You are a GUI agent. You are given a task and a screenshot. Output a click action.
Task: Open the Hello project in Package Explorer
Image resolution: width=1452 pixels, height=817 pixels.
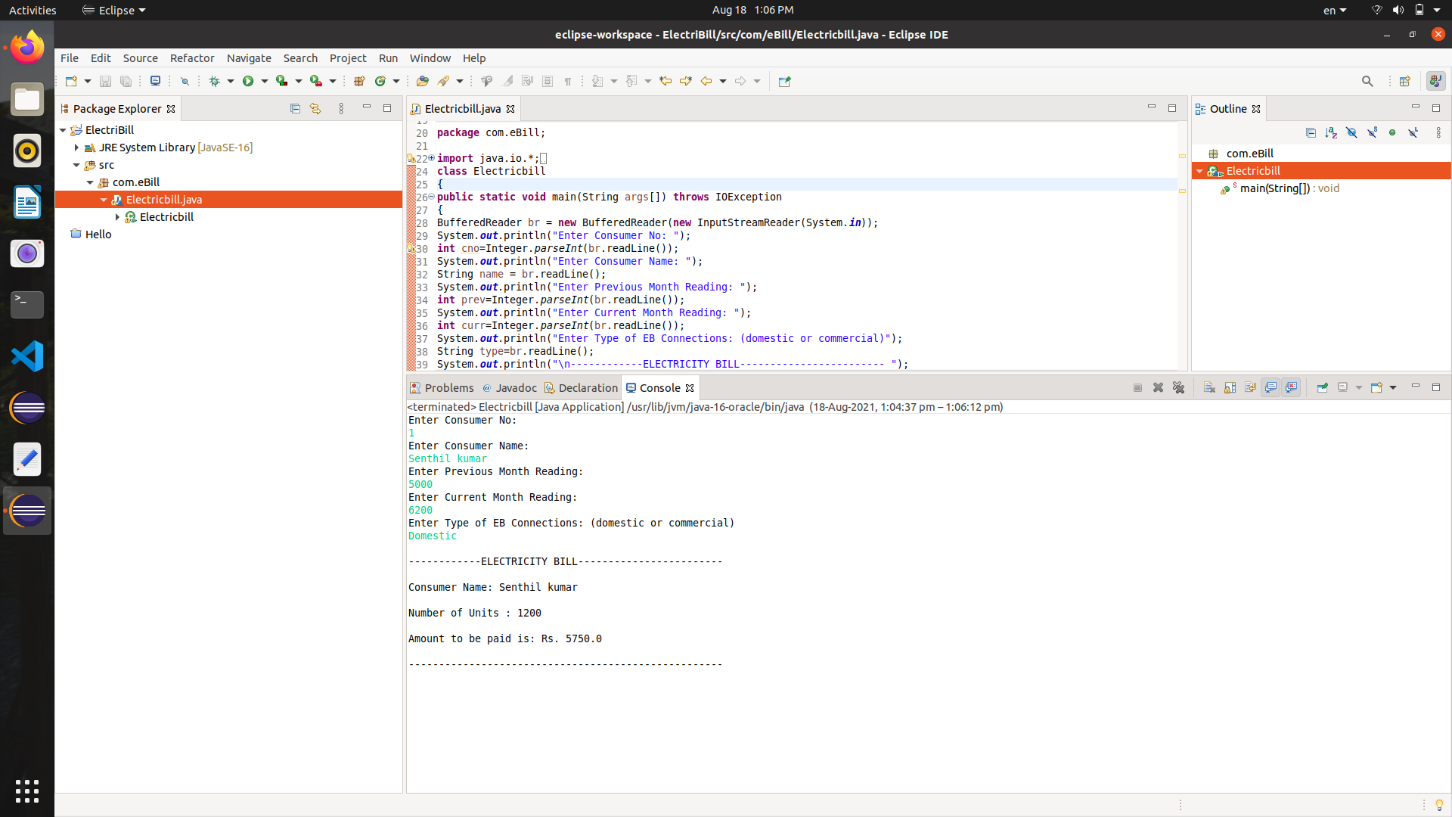[x=98, y=234]
